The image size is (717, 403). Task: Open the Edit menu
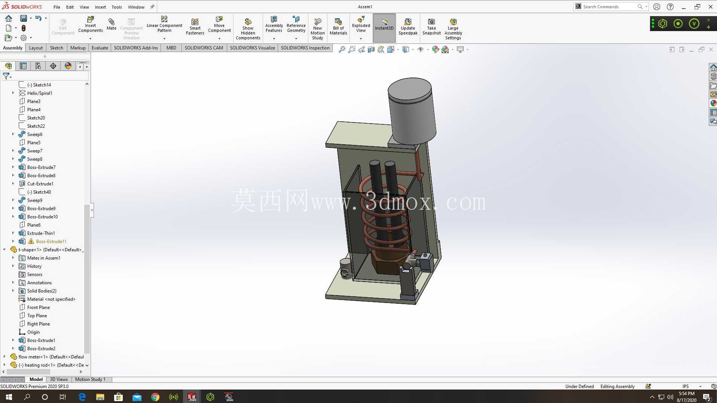(x=70, y=7)
